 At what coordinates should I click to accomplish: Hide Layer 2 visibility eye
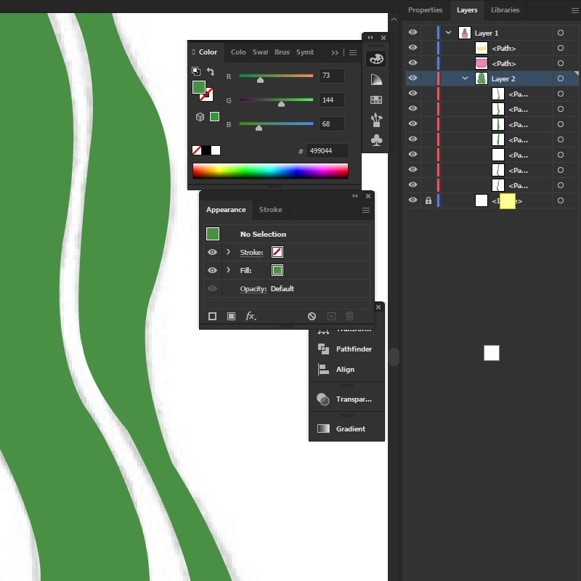[x=413, y=78]
